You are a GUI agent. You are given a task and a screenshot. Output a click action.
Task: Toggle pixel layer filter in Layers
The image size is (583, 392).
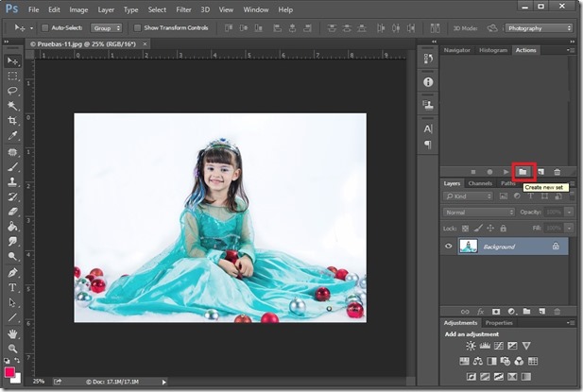pos(503,196)
